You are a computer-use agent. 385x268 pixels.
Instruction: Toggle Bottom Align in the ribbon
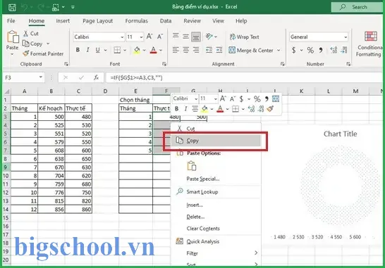pos(196,37)
